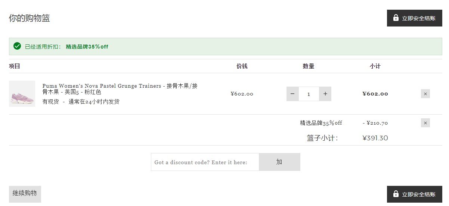The height and width of the screenshot is (206, 449).
Task: Click the 继续购物 continue shopping button
Action: click(25, 194)
